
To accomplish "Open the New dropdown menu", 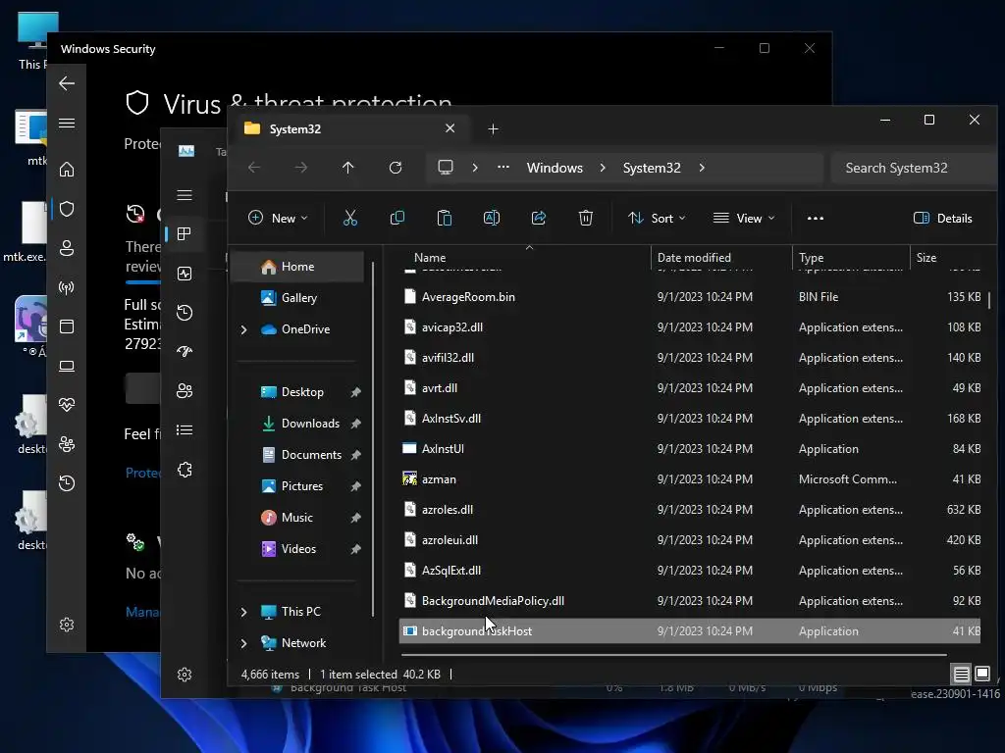I will point(278,219).
